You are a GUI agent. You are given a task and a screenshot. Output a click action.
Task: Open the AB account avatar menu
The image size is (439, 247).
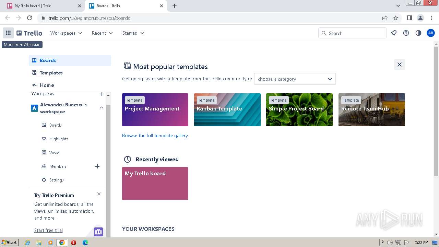click(x=430, y=33)
